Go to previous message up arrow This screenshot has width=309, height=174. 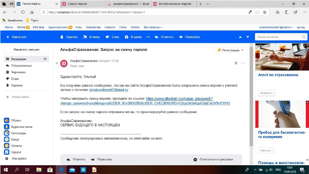pos(240,37)
